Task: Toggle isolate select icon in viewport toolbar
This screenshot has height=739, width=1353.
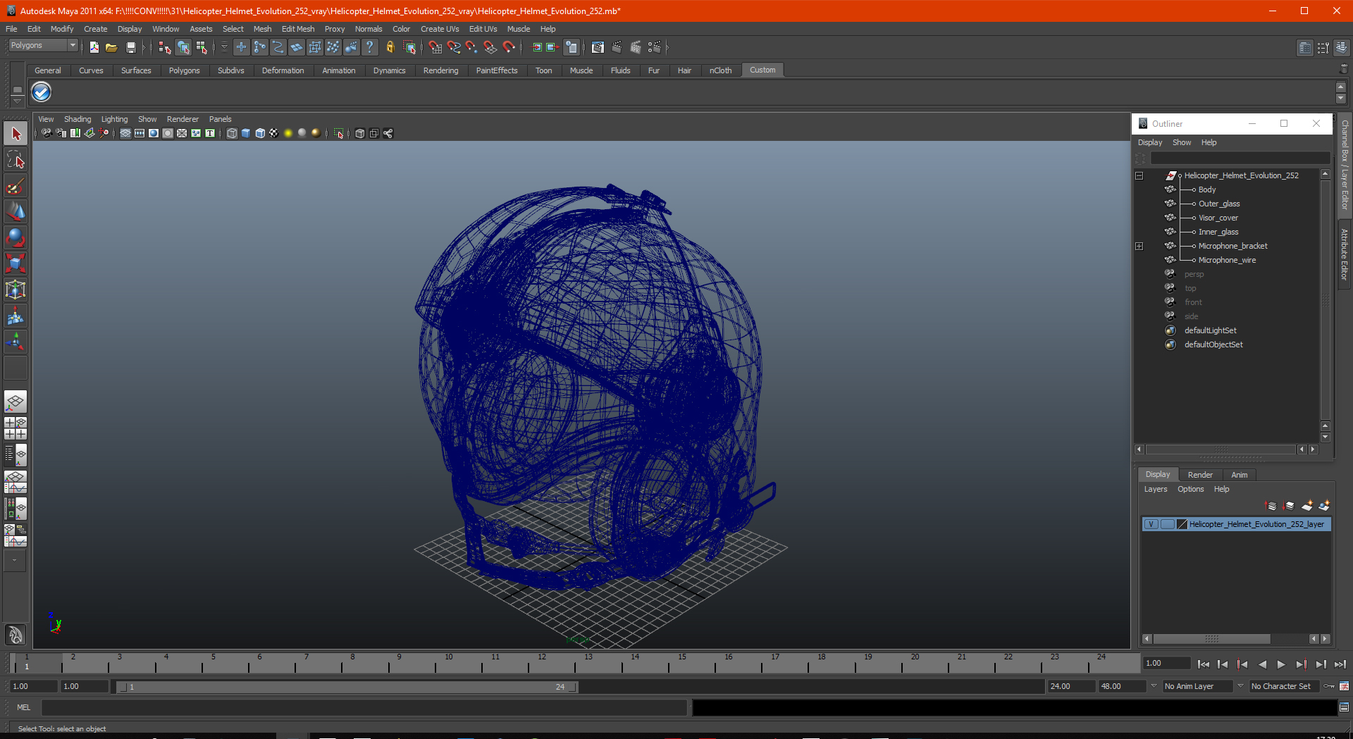Action: click(x=339, y=133)
